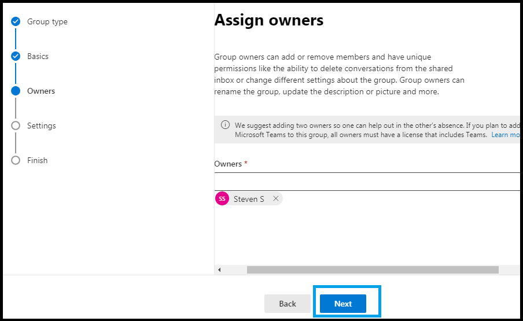Click the horizontal scrollbar thumb
Viewport: 523px width, 321px height.
[x=373, y=270]
